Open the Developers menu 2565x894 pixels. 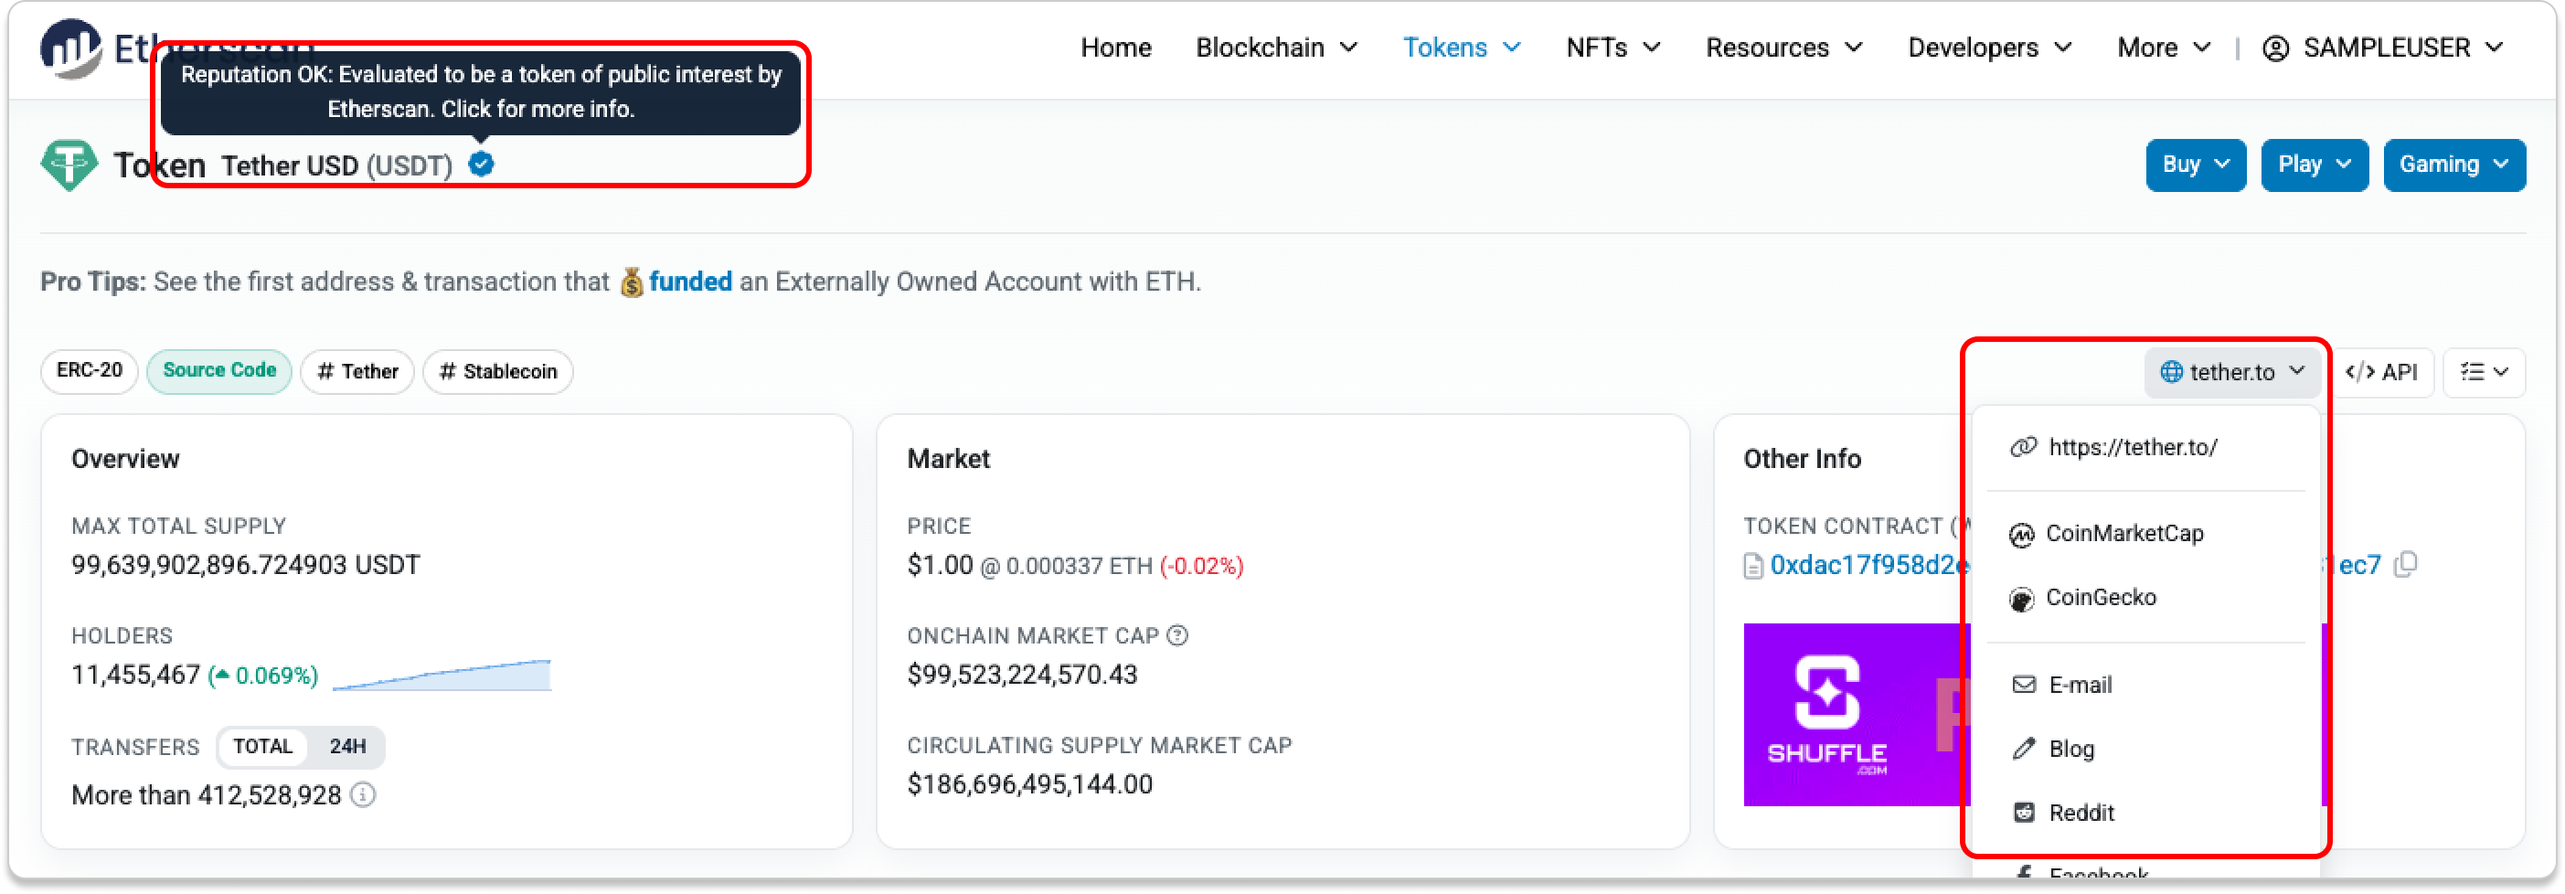(1988, 48)
